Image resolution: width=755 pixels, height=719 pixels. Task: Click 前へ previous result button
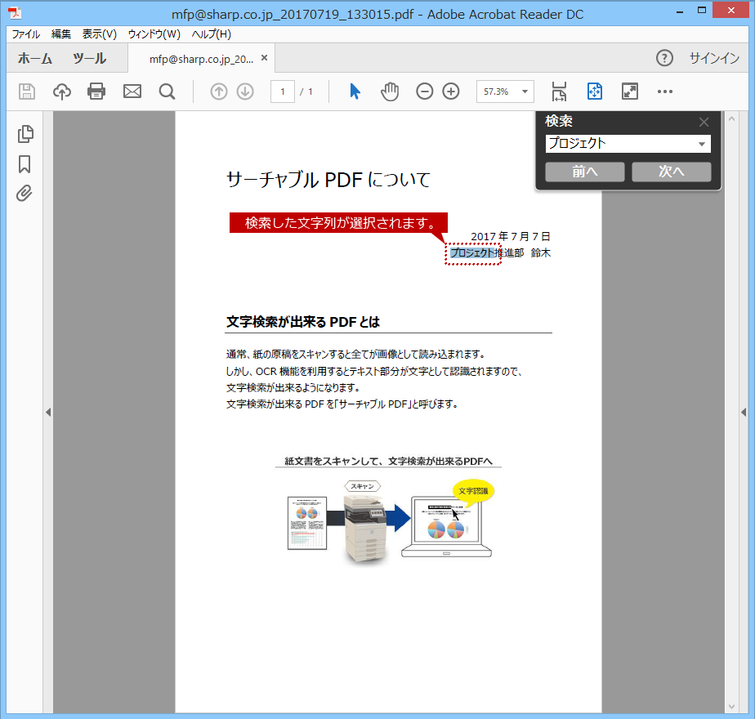pos(584,172)
